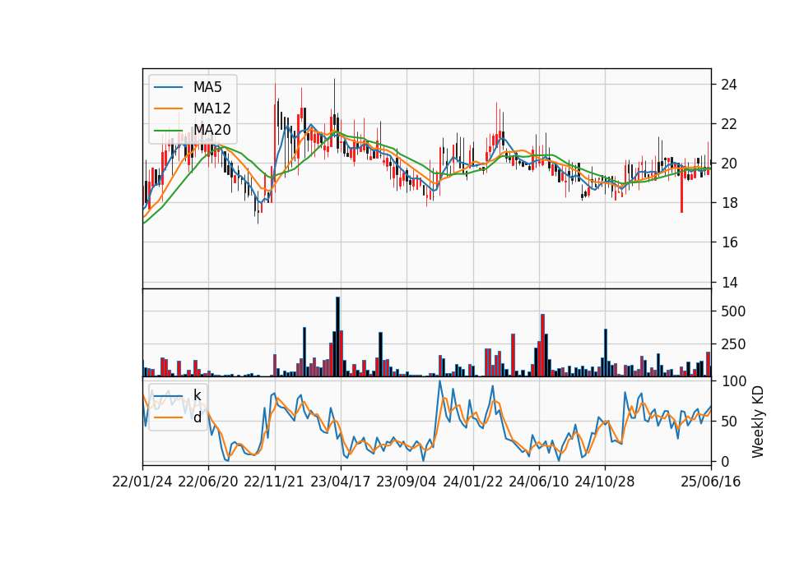This screenshot has height=567, width=790.
Task: Click the k legend label
Action: pyautogui.click(x=197, y=395)
